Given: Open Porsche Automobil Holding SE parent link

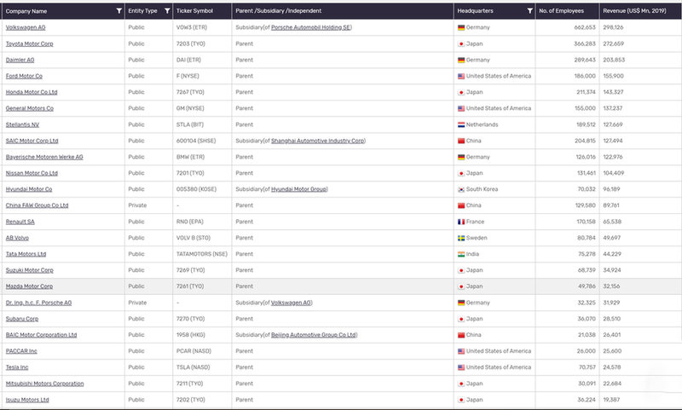Looking at the screenshot, I should (x=311, y=27).
